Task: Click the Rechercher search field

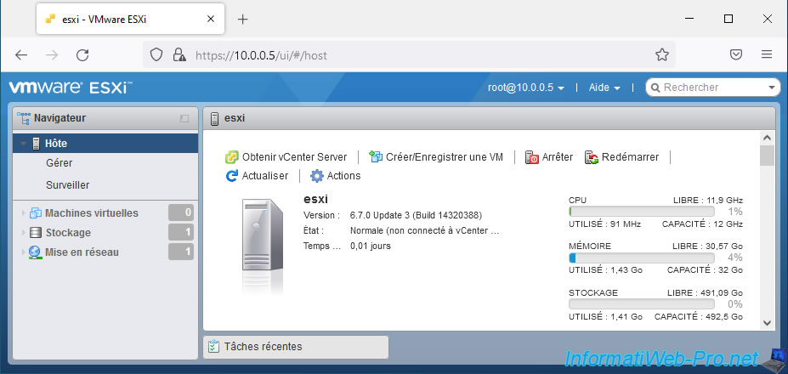Action: click(712, 88)
